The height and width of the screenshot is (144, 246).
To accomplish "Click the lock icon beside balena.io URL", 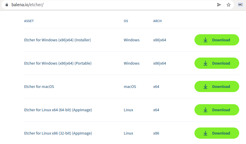I will pos(6,5).
